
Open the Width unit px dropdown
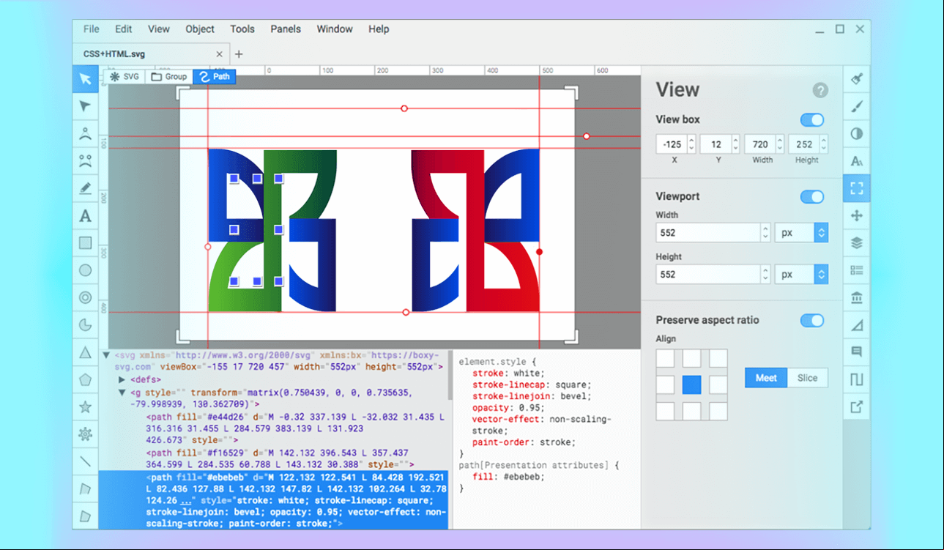801,233
